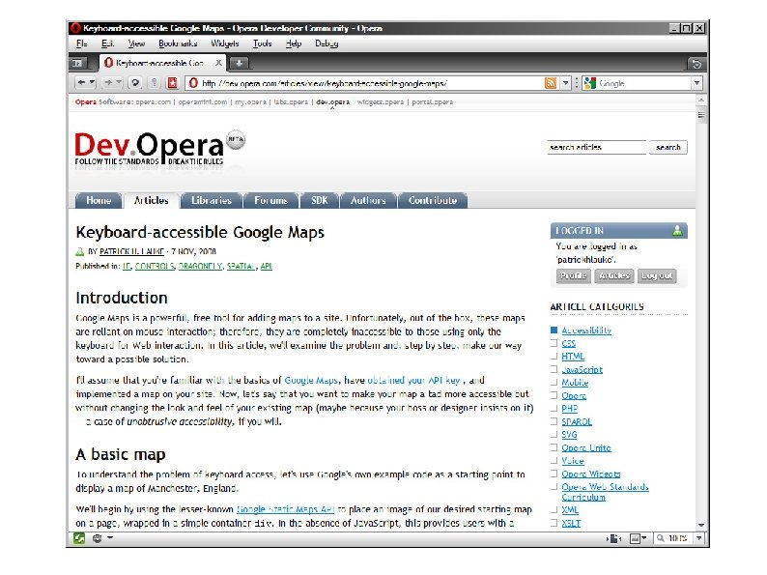The height and width of the screenshot is (575, 767).
Task: Open the Bookmarks menu
Action: pos(178,43)
